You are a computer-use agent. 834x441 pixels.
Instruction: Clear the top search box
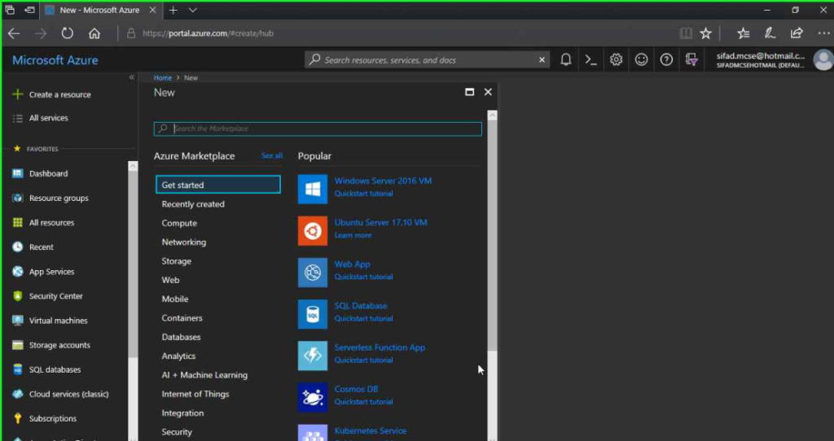542,60
